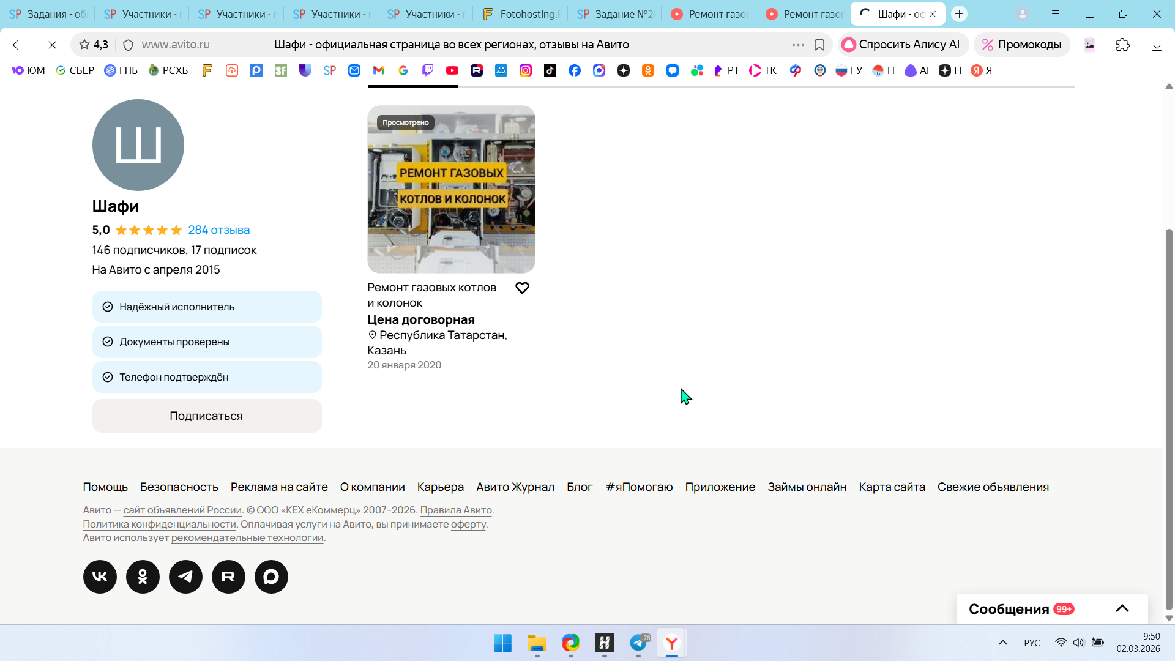
Task: Click the VK social icon in footer
Action: tap(100, 577)
